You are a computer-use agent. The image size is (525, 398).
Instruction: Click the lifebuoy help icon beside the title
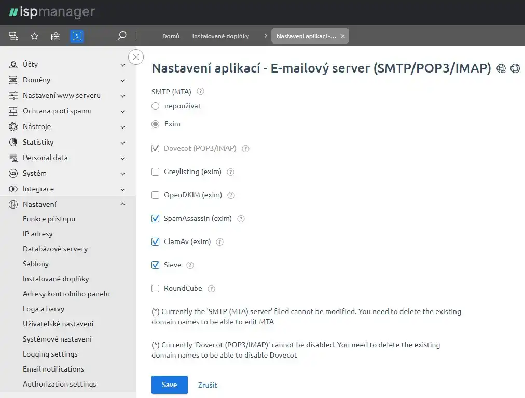click(x=515, y=68)
